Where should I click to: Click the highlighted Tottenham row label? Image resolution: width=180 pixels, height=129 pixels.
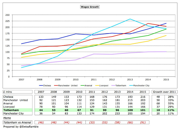tap(11, 110)
